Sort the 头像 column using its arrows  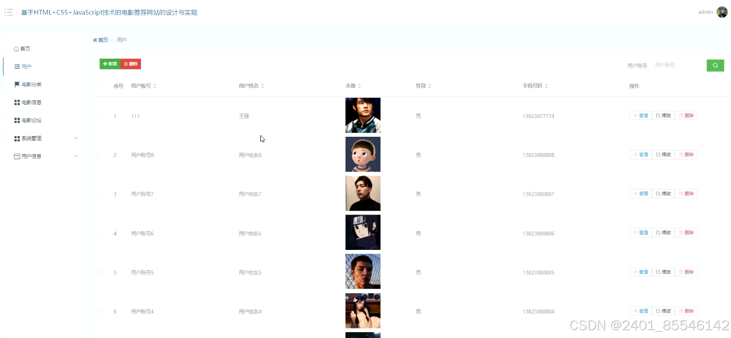tap(359, 86)
